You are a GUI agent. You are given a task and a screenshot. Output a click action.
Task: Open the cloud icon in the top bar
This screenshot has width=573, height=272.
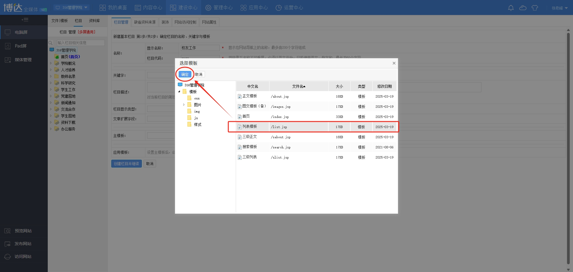point(523,8)
